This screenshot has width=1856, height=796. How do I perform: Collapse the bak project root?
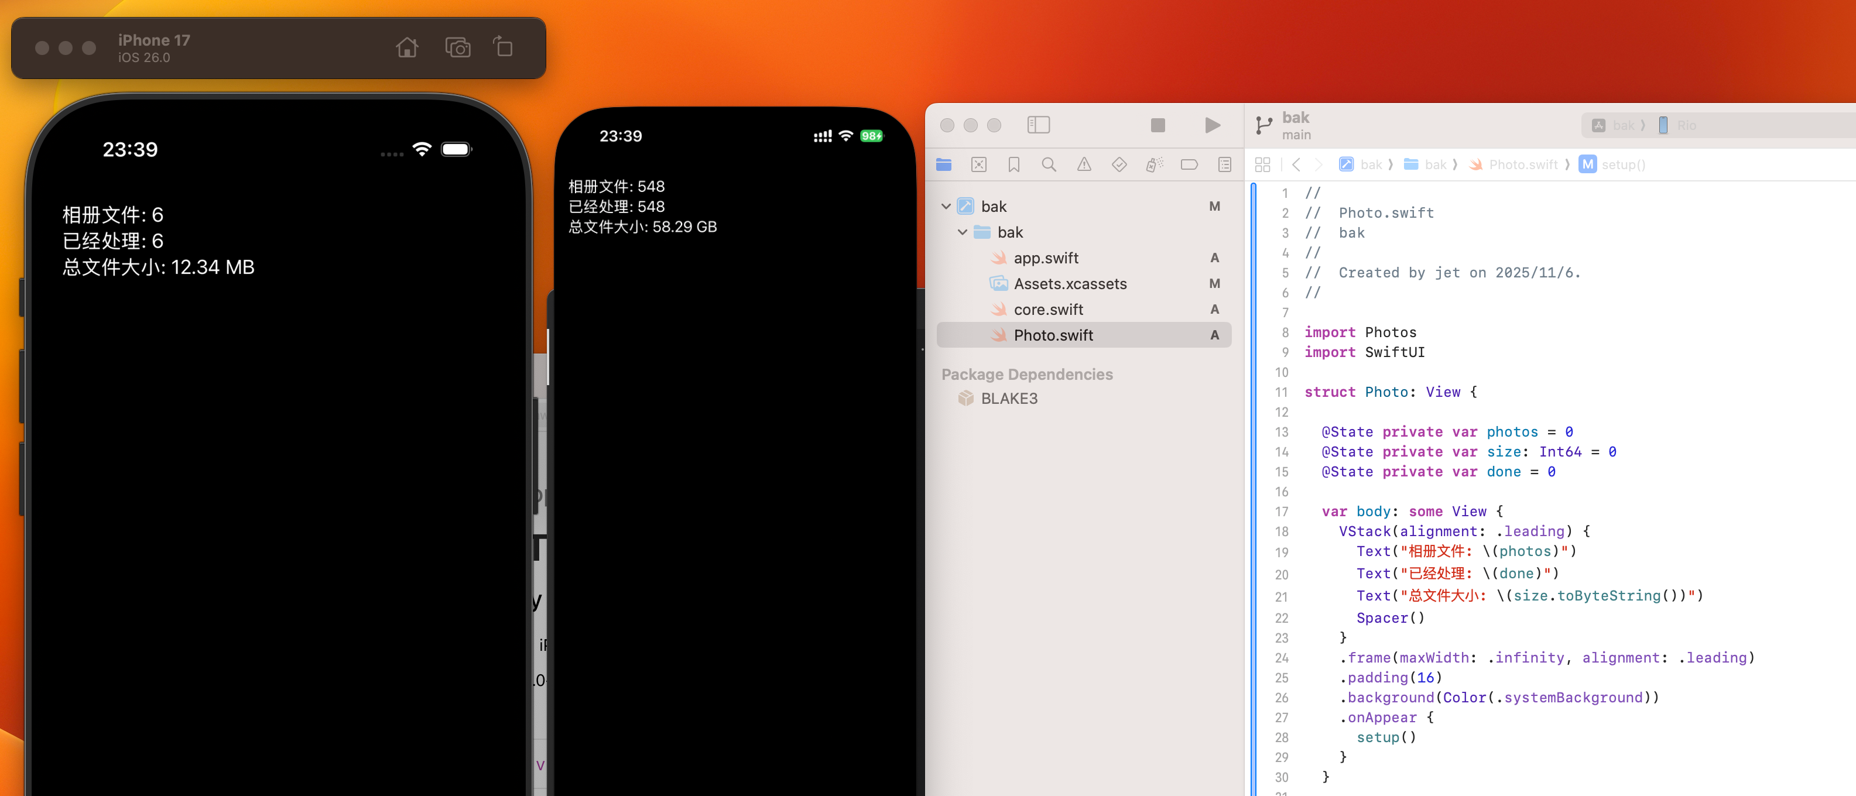point(946,207)
